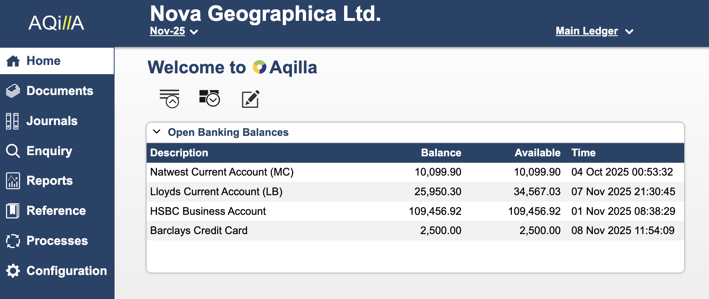The height and width of the screenshot is (299, 709).
Task: Select the HSBC Business Account row
Action: tap(208, 211)
